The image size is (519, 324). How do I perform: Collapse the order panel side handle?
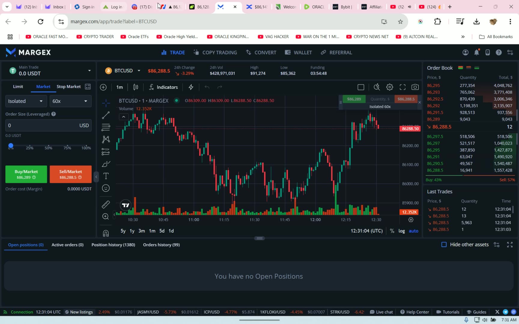click(x=96, y=177)
